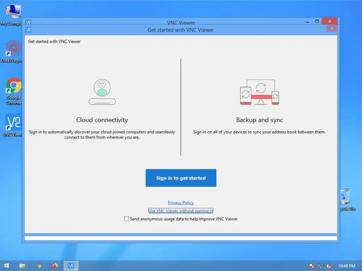Open the Privacy Policy link

181,203
